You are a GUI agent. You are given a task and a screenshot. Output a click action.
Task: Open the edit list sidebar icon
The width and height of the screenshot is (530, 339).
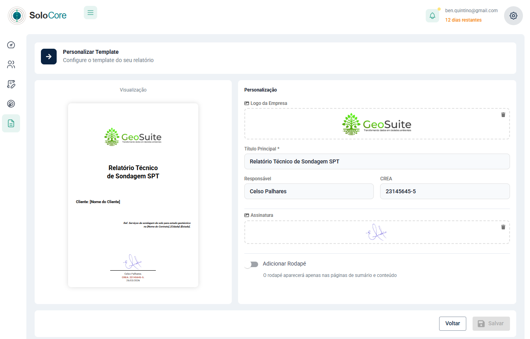(11, 84)
